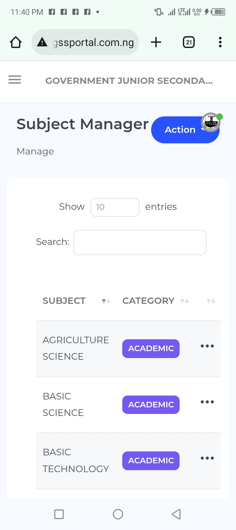This screenshot has height=530, width=236.
Task: Tap the gssportal.com.ng address bar
Action: tap(93, 42)
